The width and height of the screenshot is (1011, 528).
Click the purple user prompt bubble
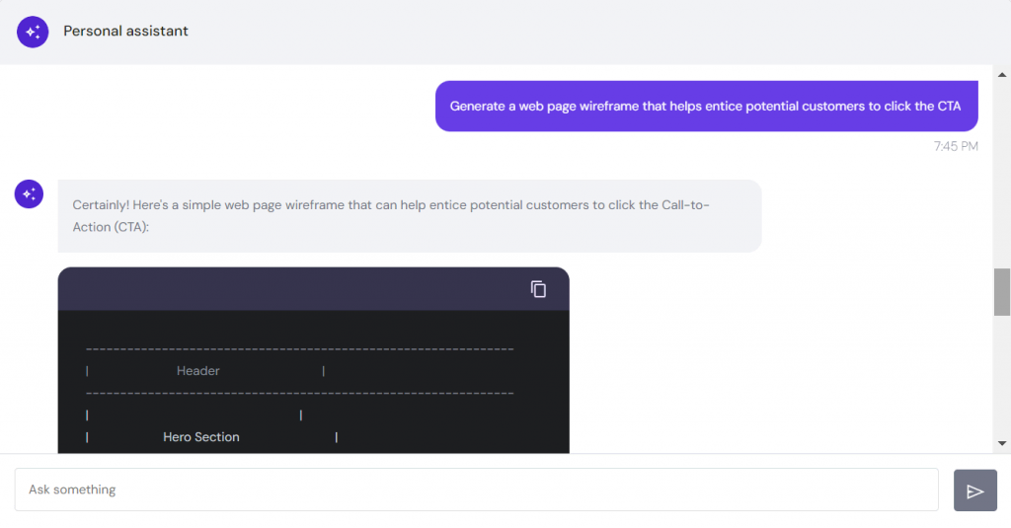pyautogui.click(x=706, y=106)
